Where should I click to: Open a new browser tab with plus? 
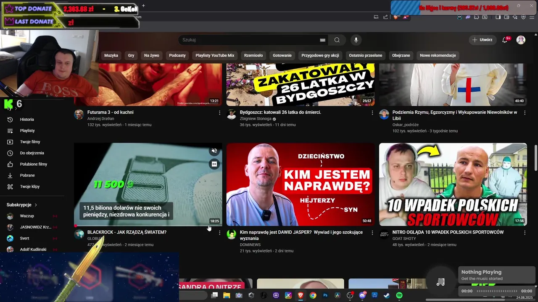(x=143, y=5)
